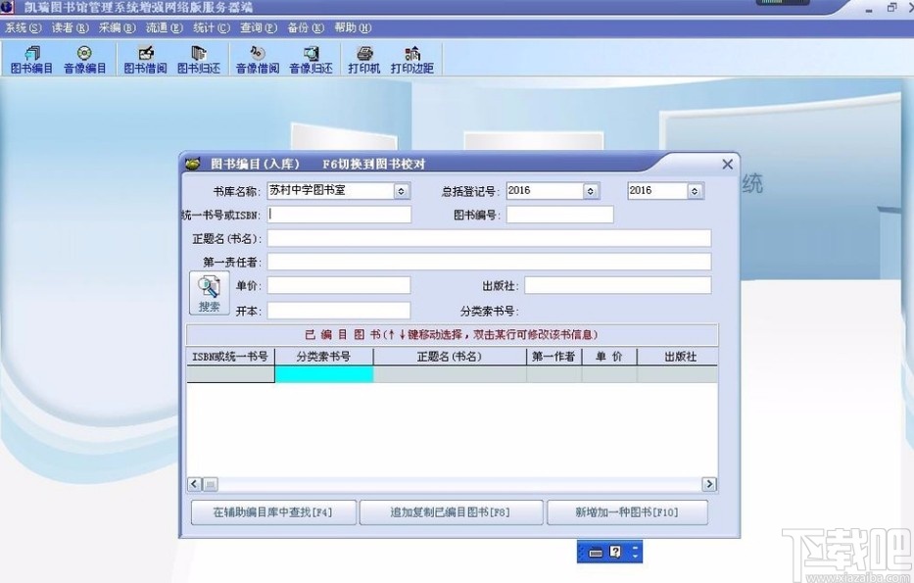The width and height of the screenshot is (914, 583).
Task: Open the 书库名称 library dropdown
Action: (400, 191)
